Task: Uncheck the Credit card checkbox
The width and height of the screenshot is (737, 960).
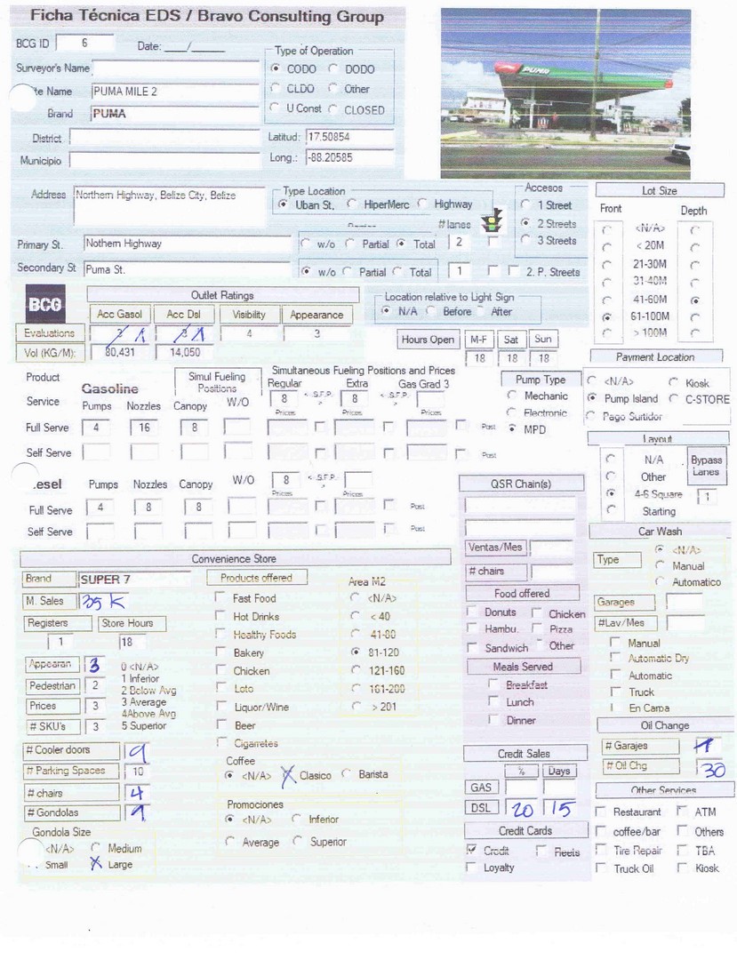Action: 471,850
